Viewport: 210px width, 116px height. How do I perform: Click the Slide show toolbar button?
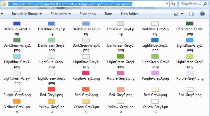[x=88, y=14]
